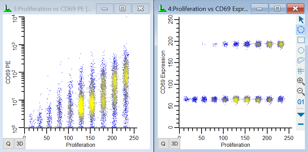Select the quadrant gate tool
308x152 pixels.
301,71
